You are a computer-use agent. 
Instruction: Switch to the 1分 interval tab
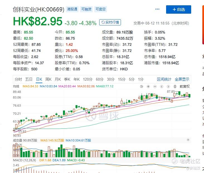tap(141, 79)
